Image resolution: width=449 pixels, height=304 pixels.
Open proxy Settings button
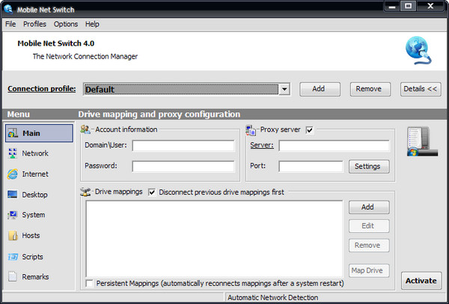(x=368, y=166)
